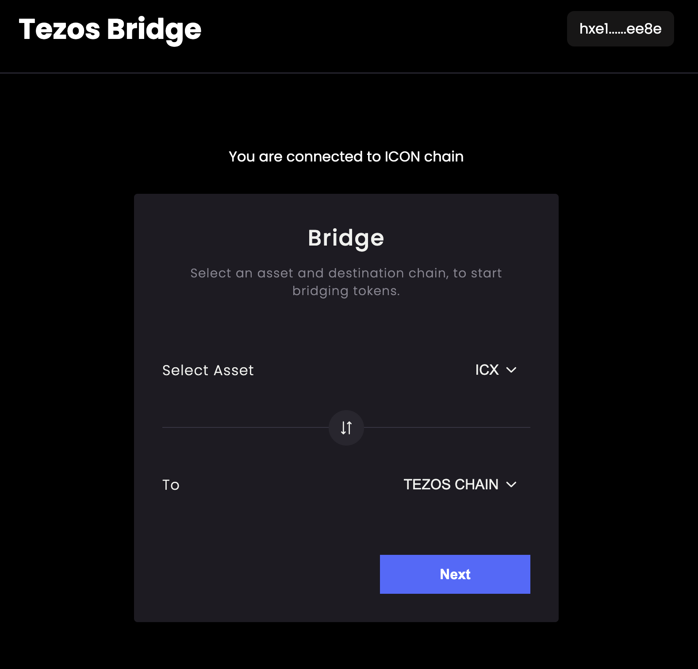The image size is (698, 669).
Task: Click the word Asset in Select Asset
Action: coord(234,370)
